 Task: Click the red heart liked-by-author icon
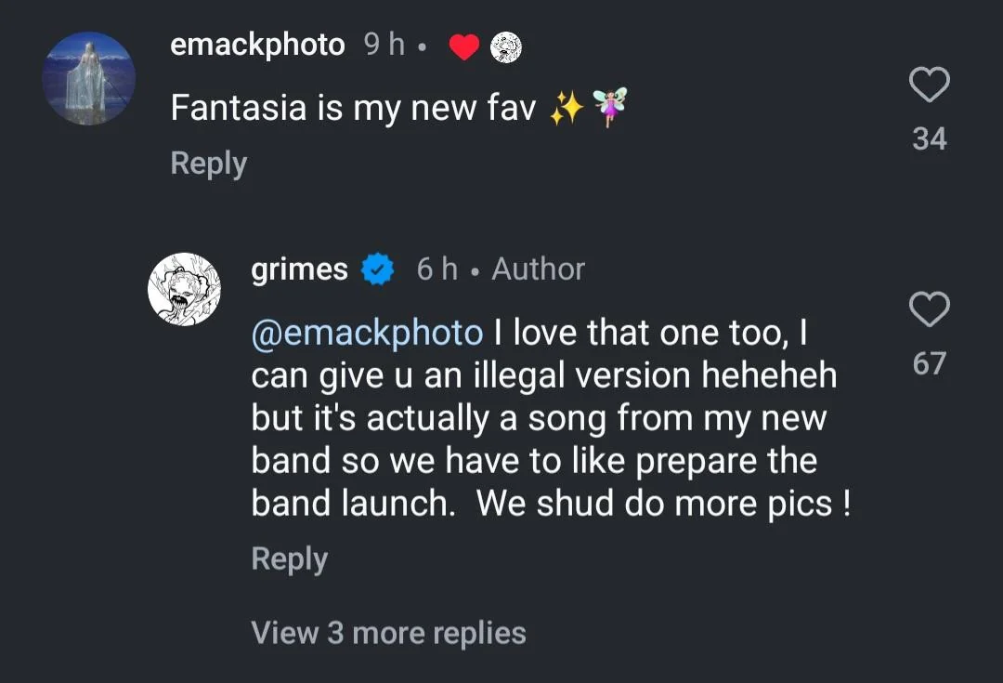pyautogui.click(x=463, y=46)
